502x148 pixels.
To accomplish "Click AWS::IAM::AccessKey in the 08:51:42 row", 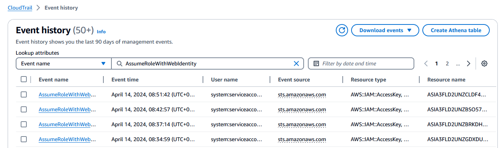I will pyautogui.click(x=380, y=94).
